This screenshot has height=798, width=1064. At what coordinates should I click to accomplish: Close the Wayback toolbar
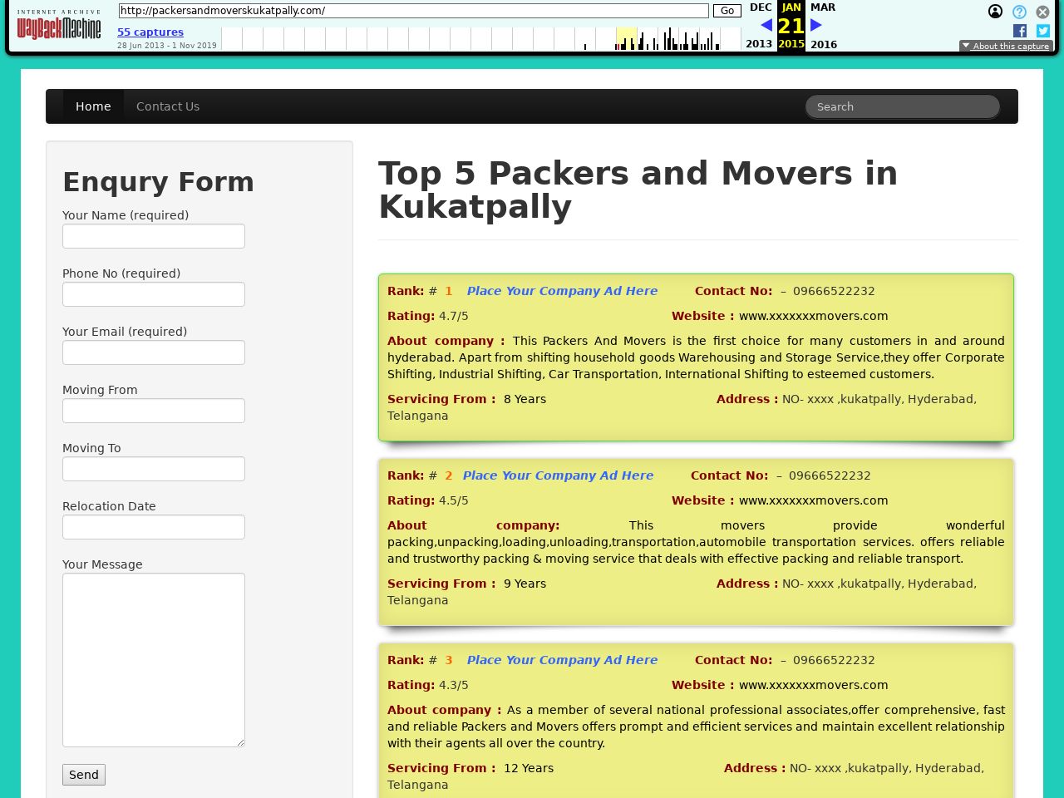click(x=1042, y=12)
